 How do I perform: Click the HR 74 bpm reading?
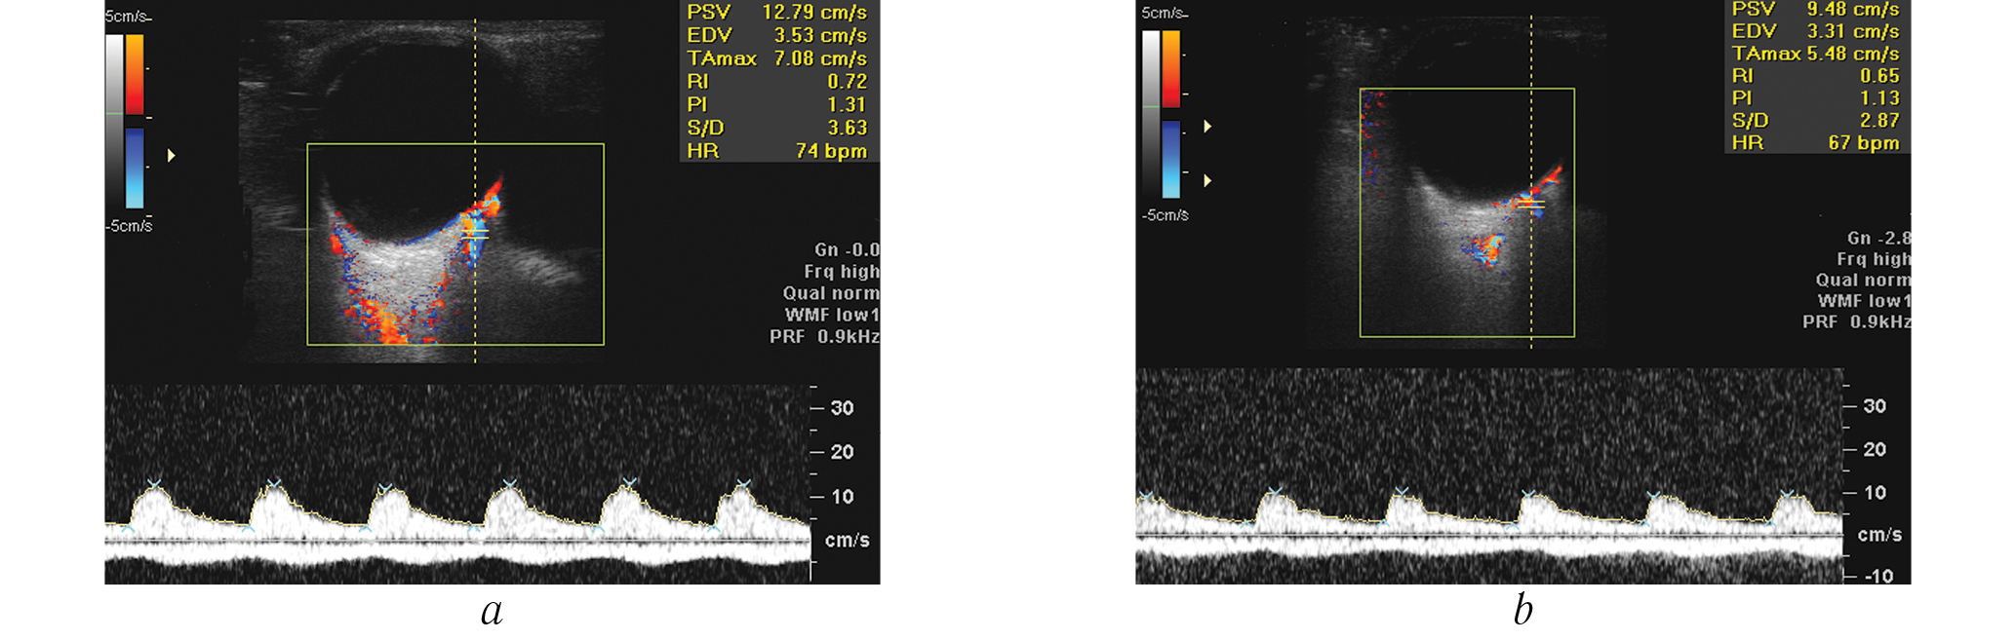[776, 151]
